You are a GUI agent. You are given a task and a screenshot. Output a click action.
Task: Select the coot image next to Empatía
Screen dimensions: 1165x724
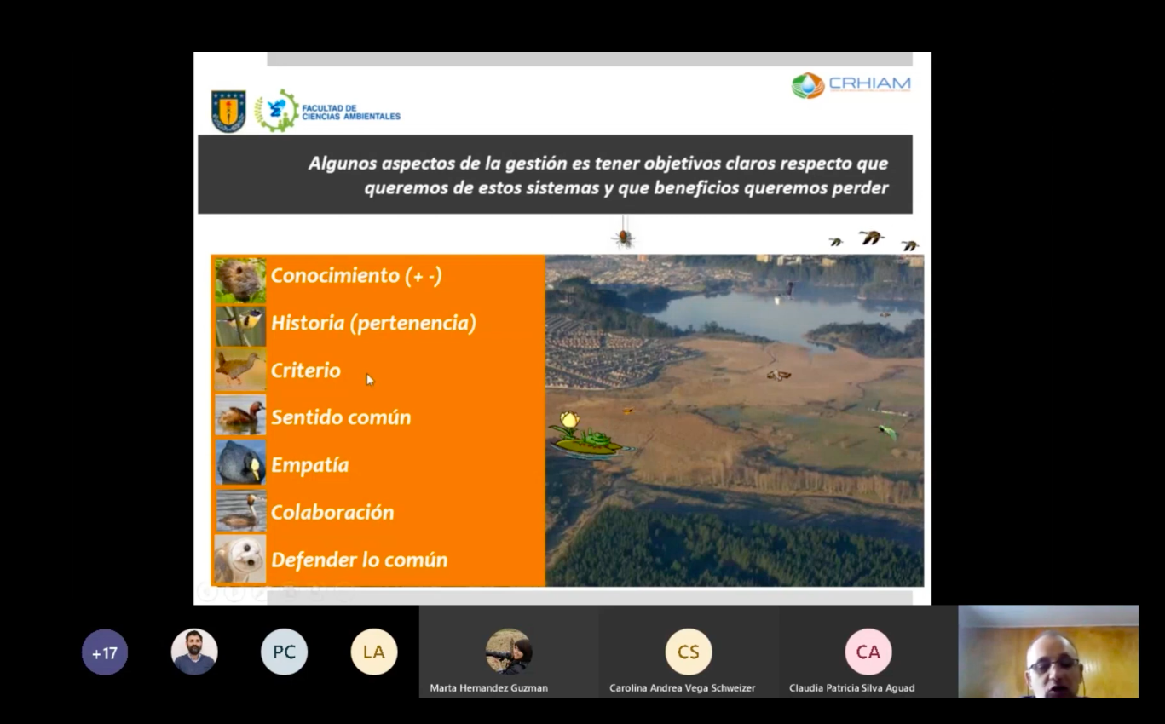point(239,464)
